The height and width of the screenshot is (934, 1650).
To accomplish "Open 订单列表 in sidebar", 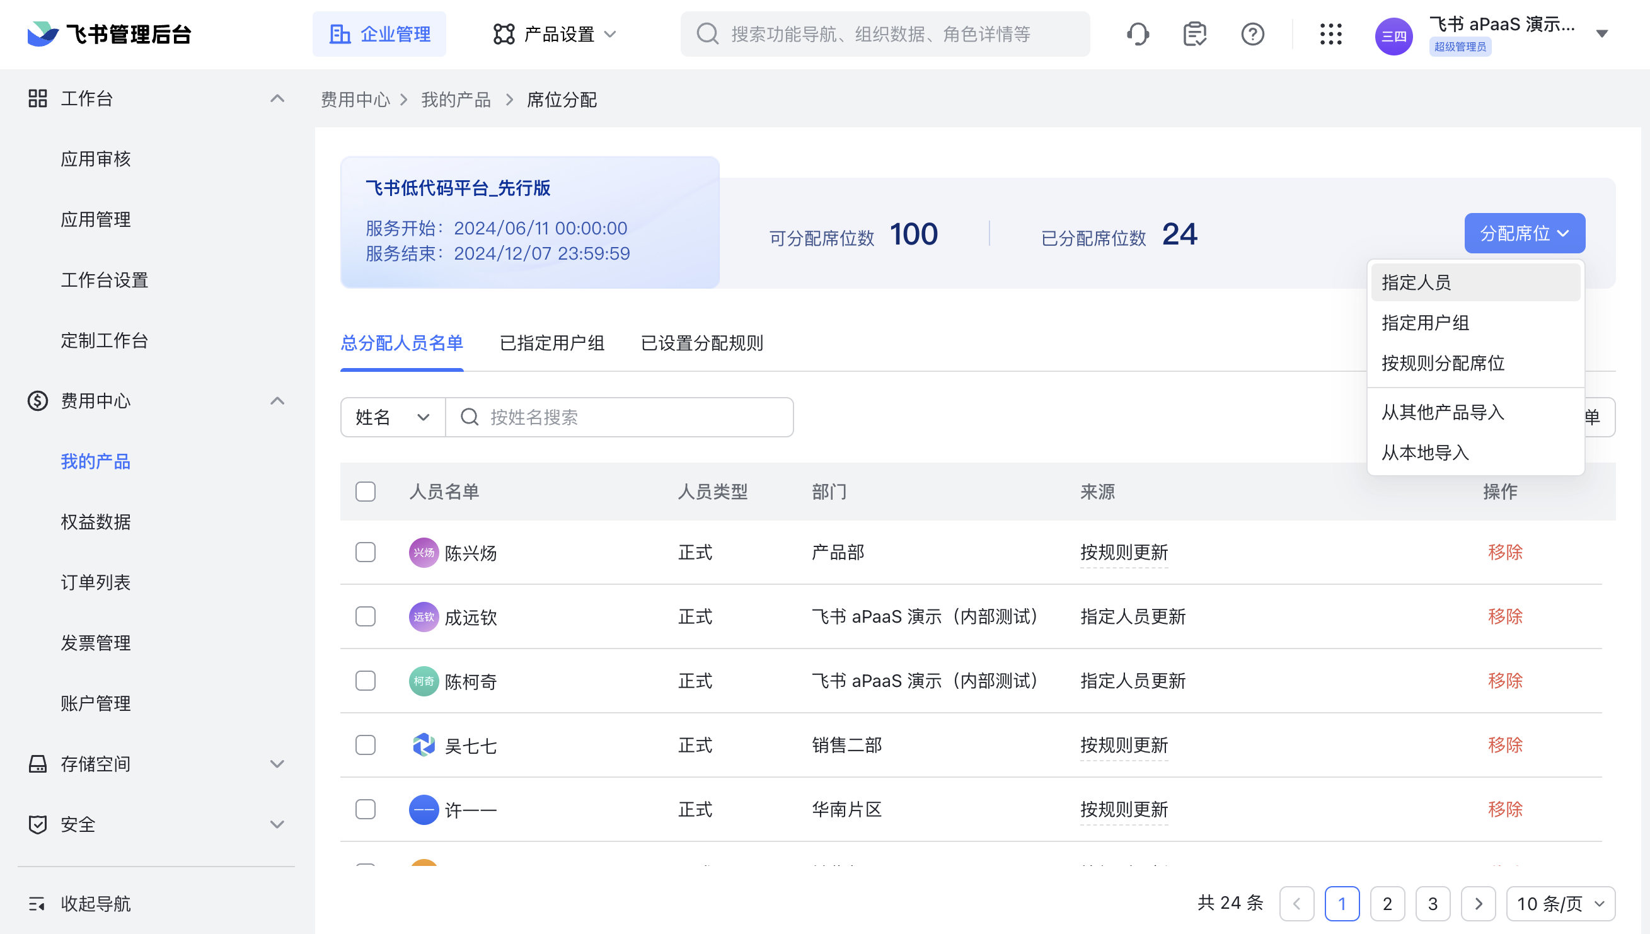I will [x=96, y=582].
